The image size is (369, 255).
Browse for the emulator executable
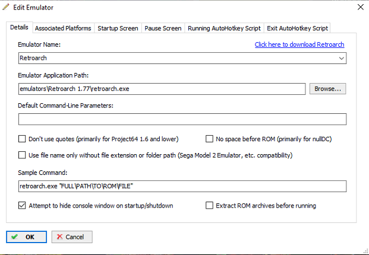327,89
